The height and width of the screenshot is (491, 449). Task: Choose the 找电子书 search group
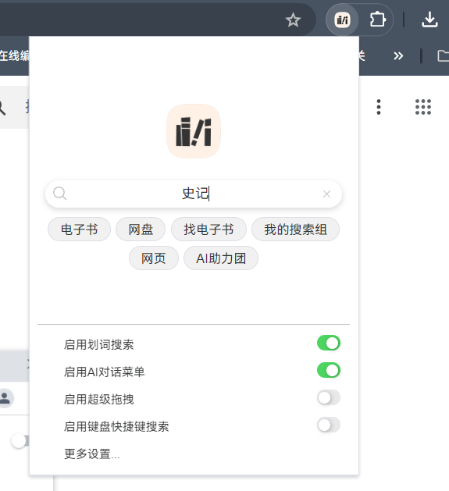pyautogui.click(x=208, y=229)
